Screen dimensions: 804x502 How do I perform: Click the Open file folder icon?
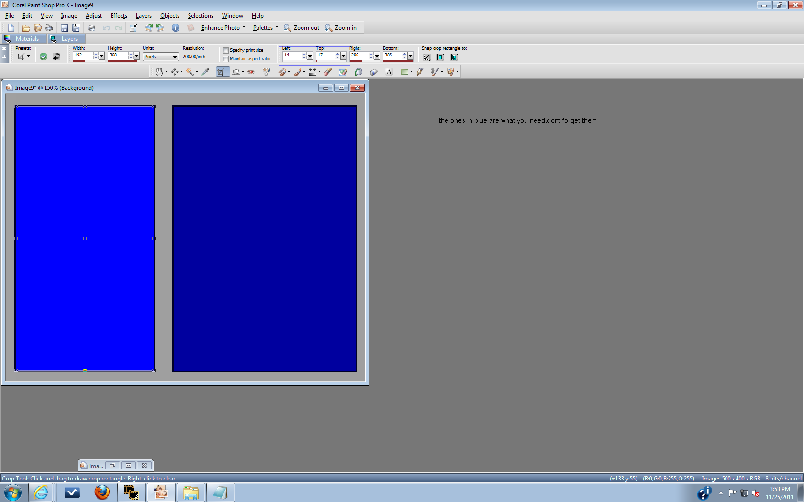click(x=26, y=28)
